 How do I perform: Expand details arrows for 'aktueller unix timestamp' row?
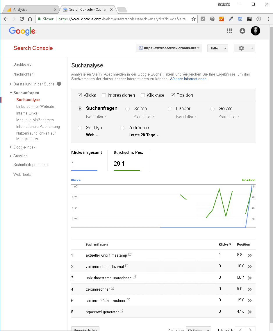[250, 255]
